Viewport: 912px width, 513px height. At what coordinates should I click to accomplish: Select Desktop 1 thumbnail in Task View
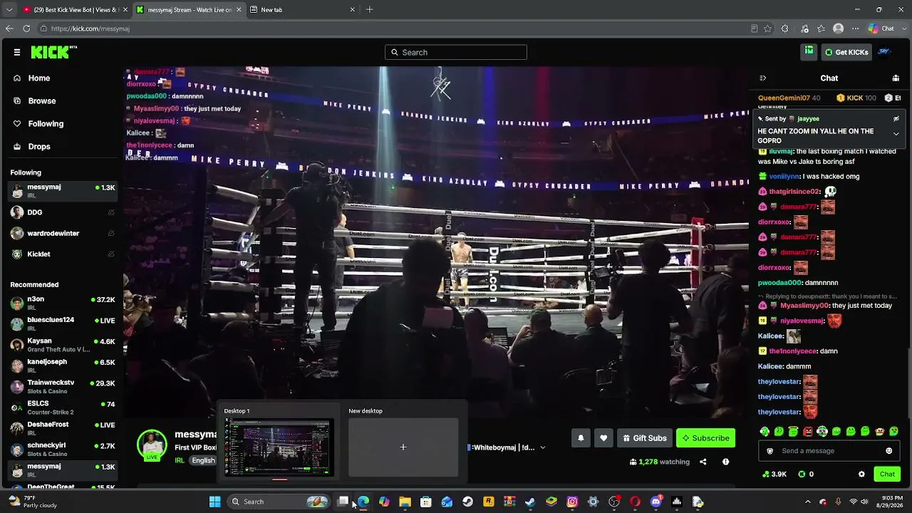tap(279, 447)
